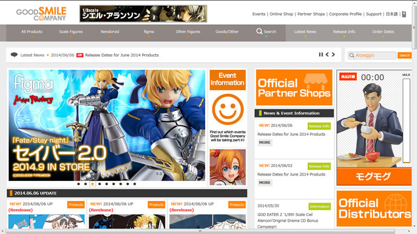Select seventh carousel dot
Image resolution: width=417 pixels, height=234 pixels.
pyautogui.click(x=120, y=184)
